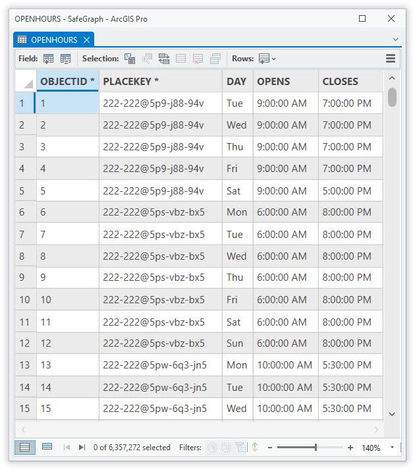This screenshot has width=415, height=470.
Task: Click the Thu cell in row 3
Action: coord(238,147)
